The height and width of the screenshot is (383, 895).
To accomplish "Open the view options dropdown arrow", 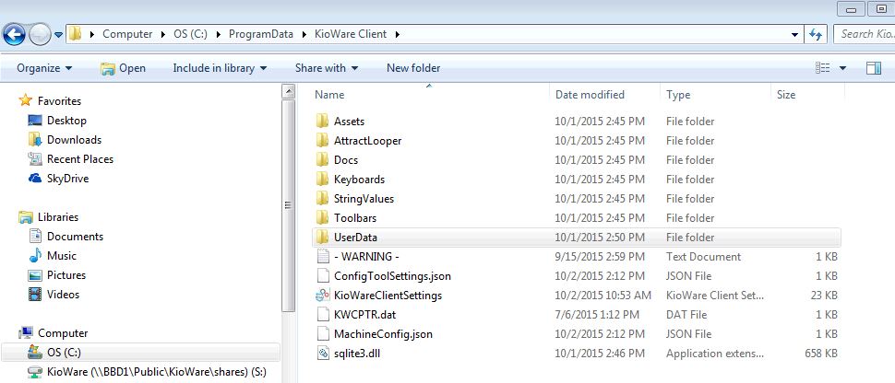I will [x=842, y=68].
